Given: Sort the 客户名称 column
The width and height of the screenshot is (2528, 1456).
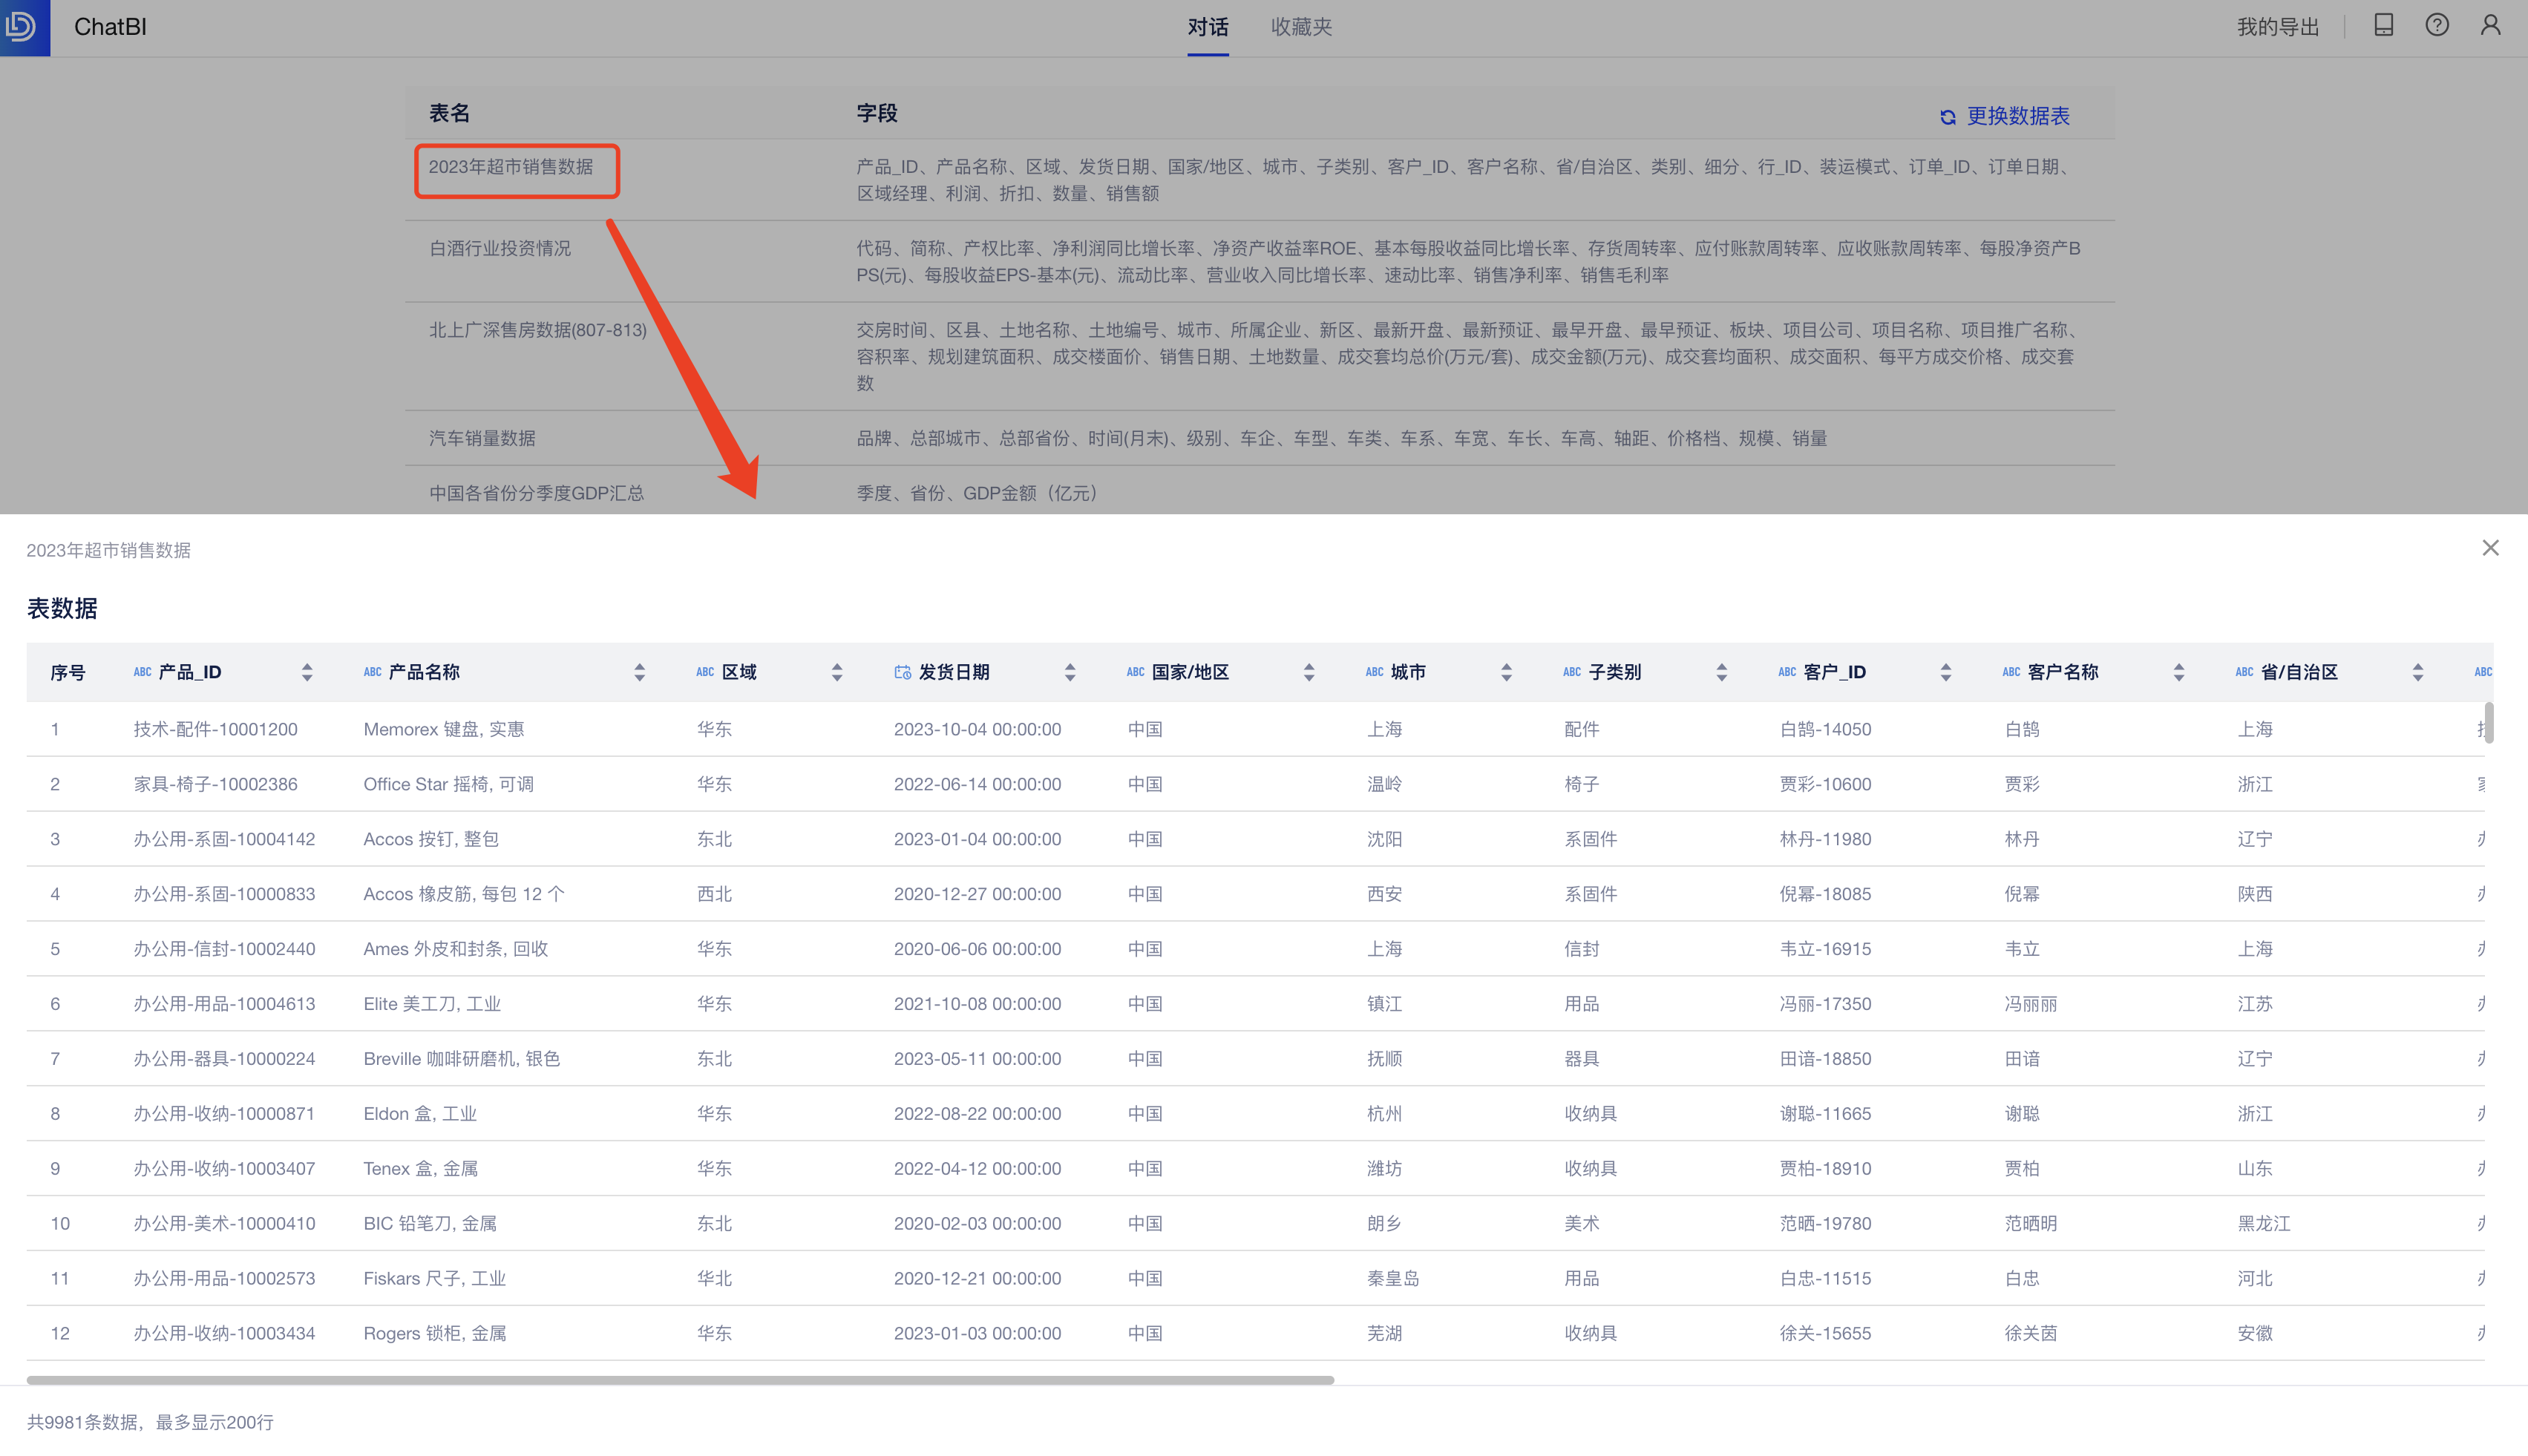Looking at the screenshot, I should pyautogui.click(x=2178, y=672).
